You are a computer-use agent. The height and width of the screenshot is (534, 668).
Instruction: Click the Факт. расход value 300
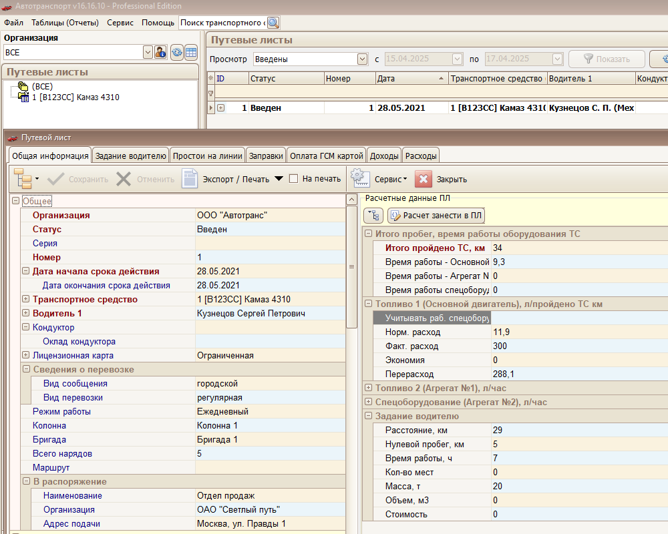pyautogui.click(x=579, y=346)
